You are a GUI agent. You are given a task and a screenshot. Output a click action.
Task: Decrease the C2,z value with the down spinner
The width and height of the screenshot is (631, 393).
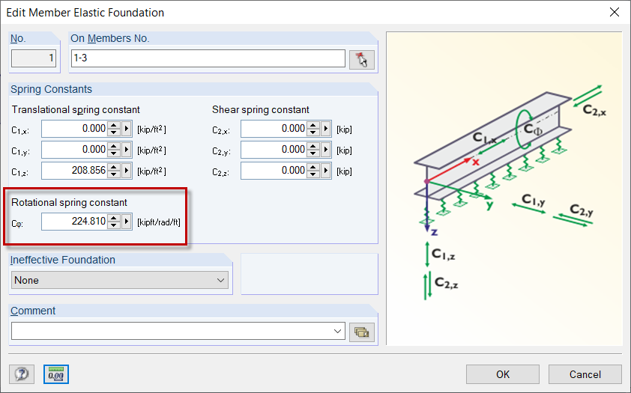click(313, 175)
